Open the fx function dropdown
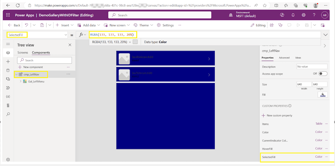Viewport: 335px width, 166px height. coord(82,35)
